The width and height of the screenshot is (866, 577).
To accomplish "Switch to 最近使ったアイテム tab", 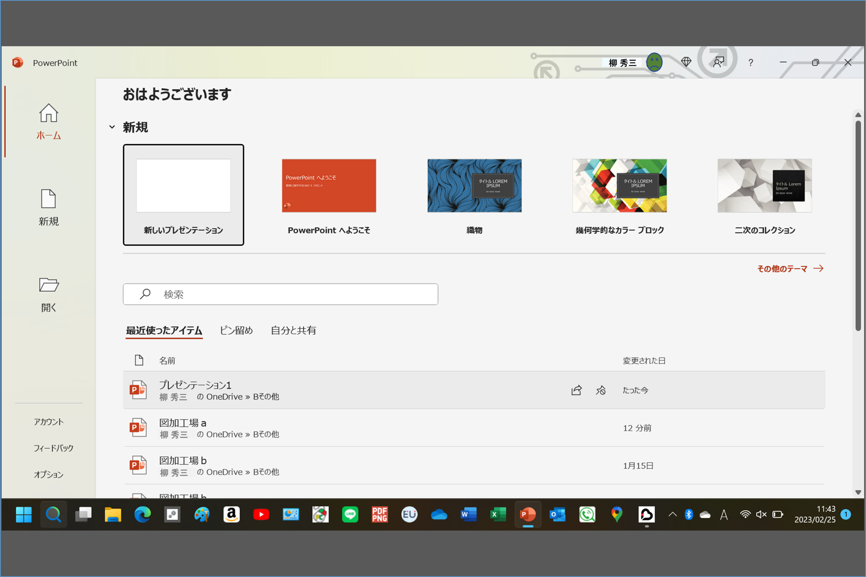I will click(x=164, y=331).
